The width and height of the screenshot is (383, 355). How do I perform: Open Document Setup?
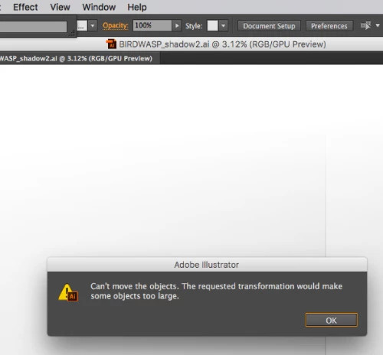pyautogui.click(x=269, y=26)
